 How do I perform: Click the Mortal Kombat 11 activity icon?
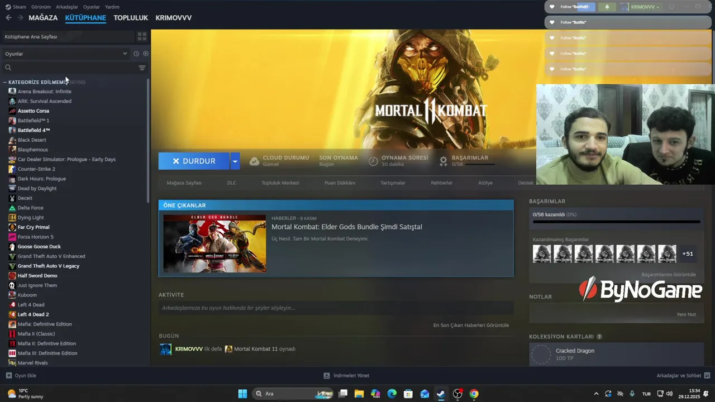(x=228, y=349)
